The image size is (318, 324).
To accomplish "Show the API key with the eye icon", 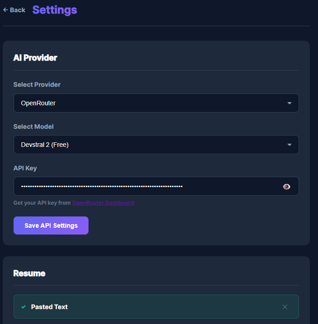I will pos(286,187).
